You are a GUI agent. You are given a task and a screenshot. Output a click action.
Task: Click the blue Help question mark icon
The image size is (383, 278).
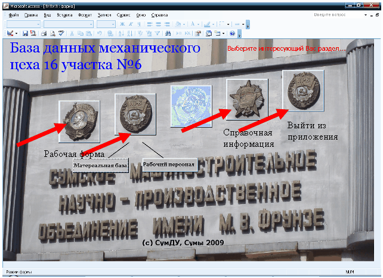coord(232,33)
